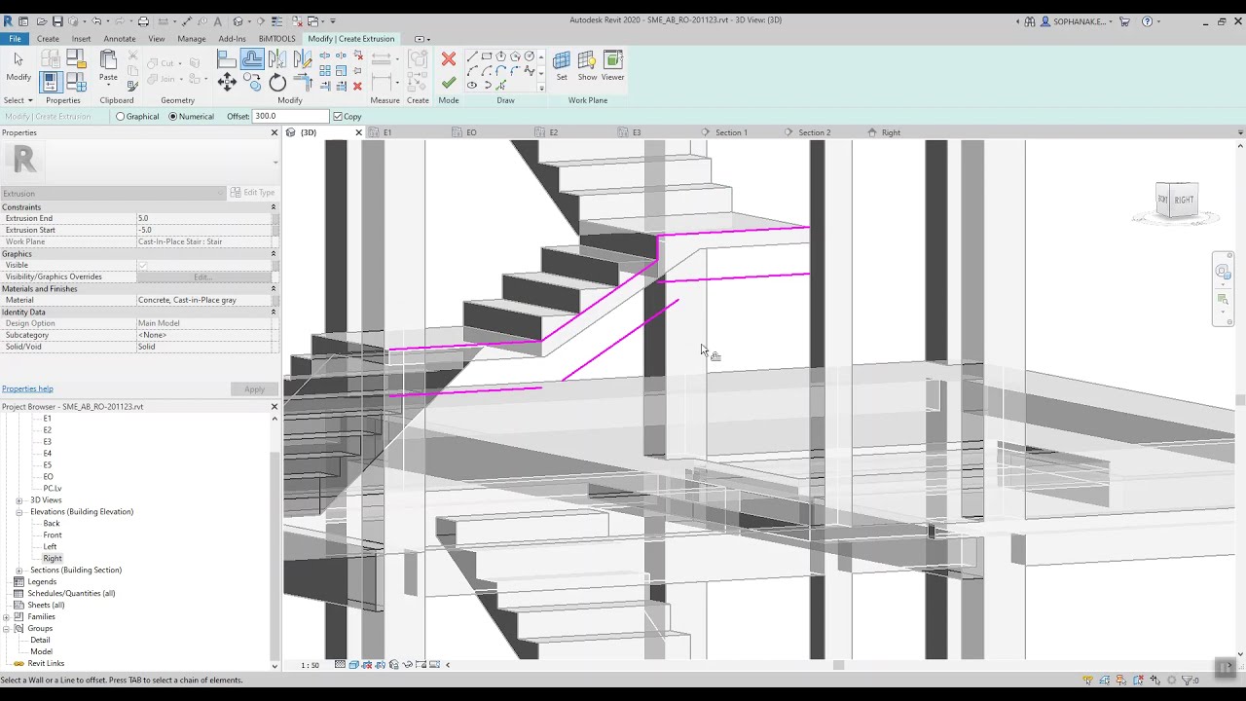Click Edit button for Visibility/Graphics Overrides
Viewport: 1246px width, 701px height.
pos(202,277)
